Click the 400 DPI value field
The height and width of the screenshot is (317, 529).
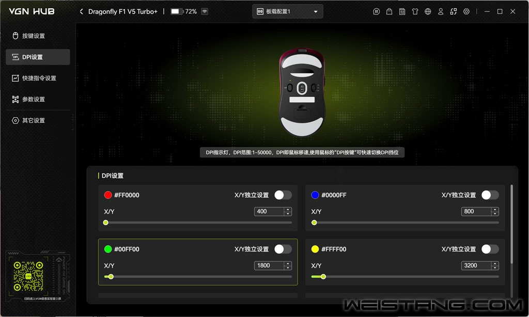pos(269,212)
